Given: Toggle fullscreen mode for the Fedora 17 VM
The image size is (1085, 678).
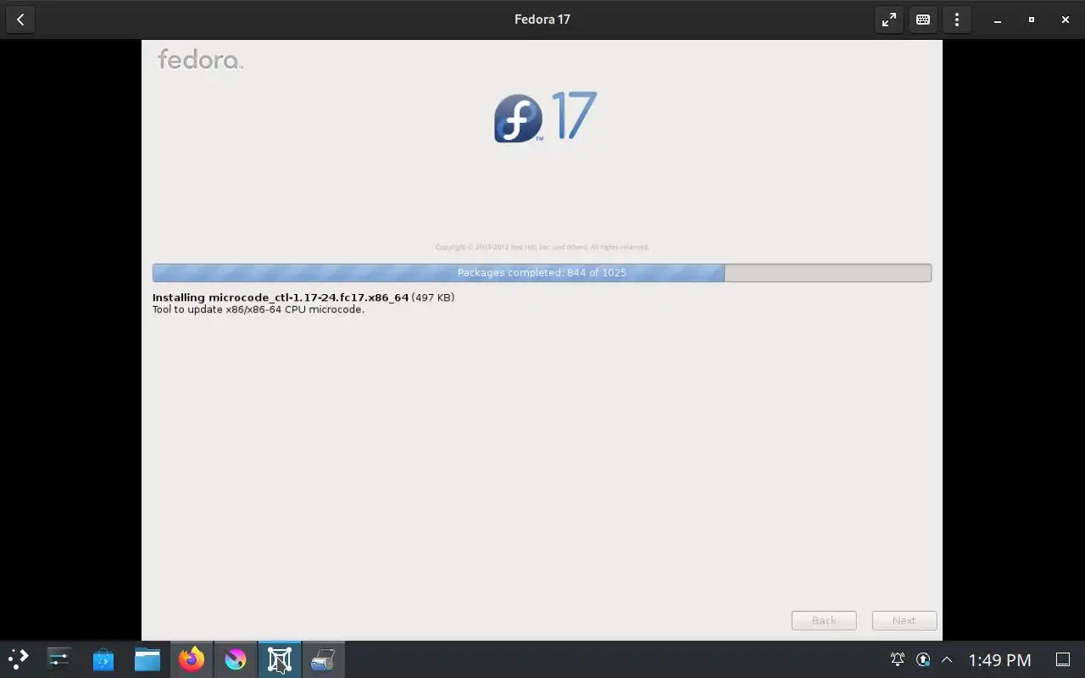Looking at the screenshot, I should tap(889, 19).
